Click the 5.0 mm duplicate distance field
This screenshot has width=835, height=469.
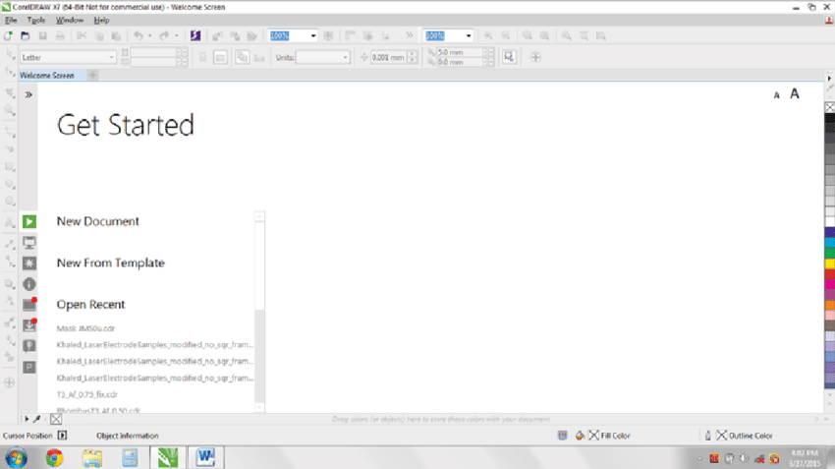[x=459, y=52]
